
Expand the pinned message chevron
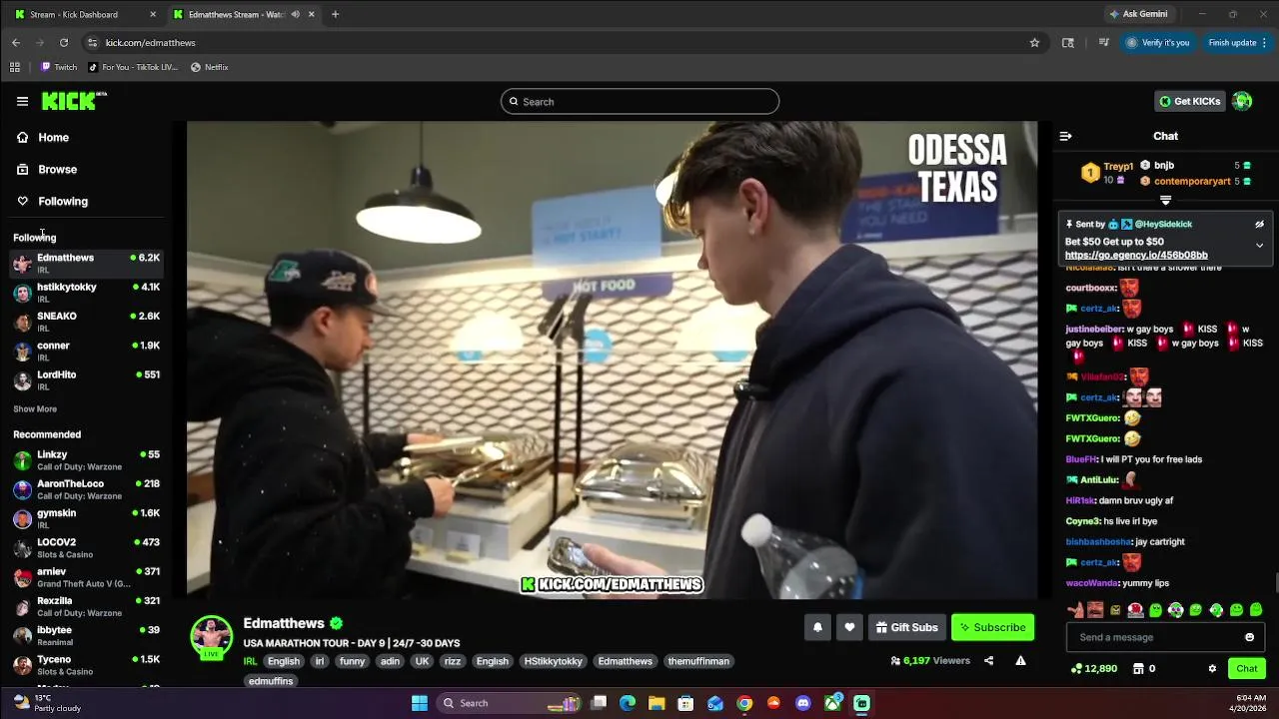[1259, 245]
